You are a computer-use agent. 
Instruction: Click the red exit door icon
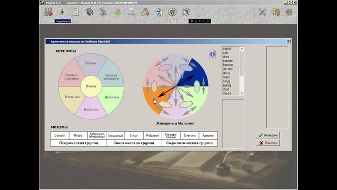[289, 12]
